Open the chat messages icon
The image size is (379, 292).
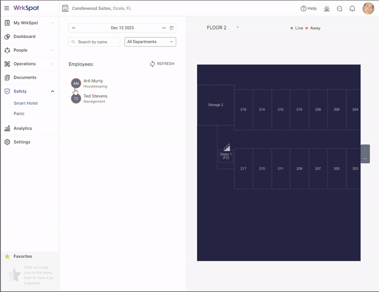point(340,9)
